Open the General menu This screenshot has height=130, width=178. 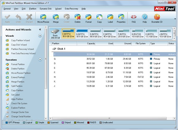pyautogui.click(x=7, y=9)
